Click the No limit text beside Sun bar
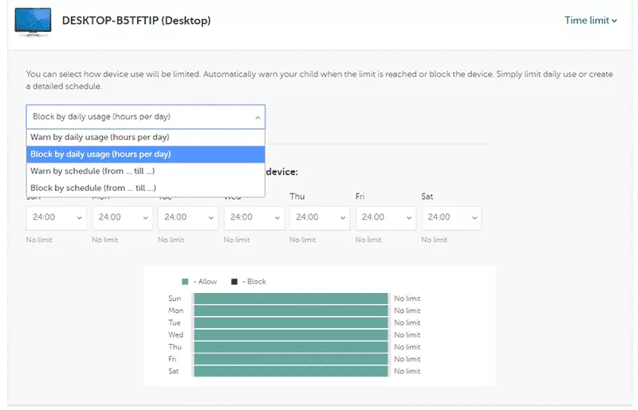Image resolution: width=638 pixels, height=410 pixels. 407,299
